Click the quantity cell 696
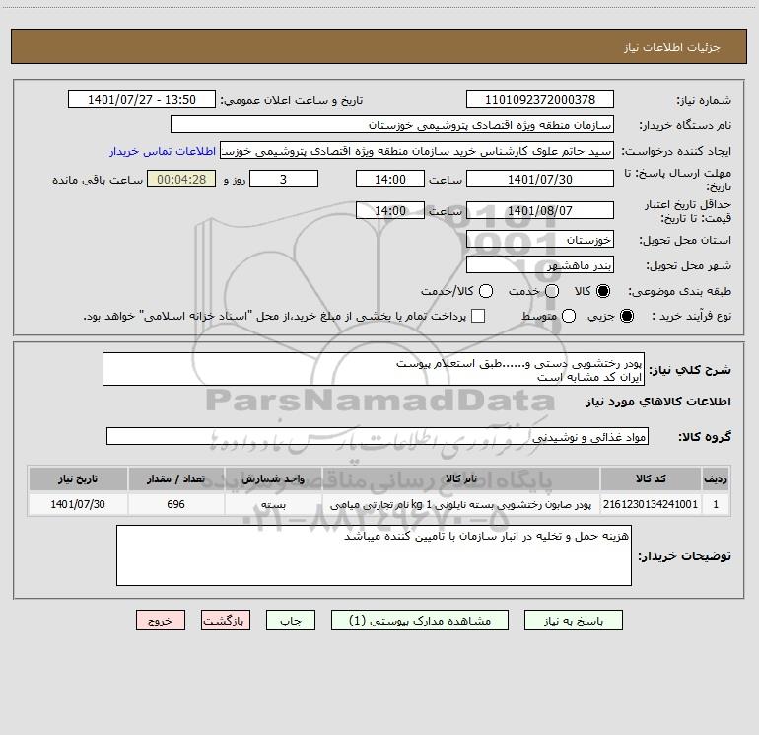The height and width of the screenshot is (735, 759). pos(175,504)
